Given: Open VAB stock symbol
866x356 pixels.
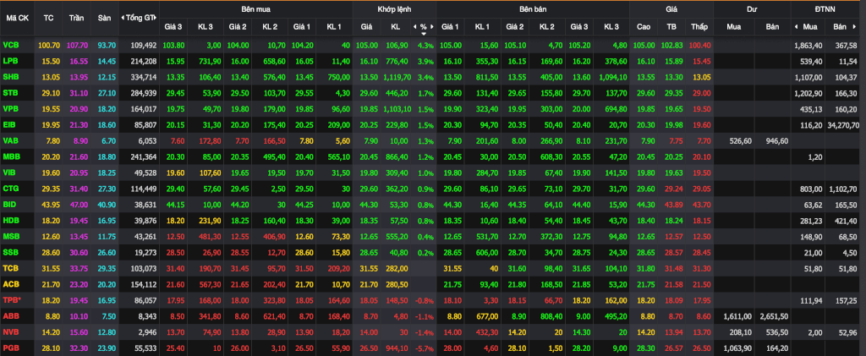Looking at the screenshot, I should tap(10, 139).
